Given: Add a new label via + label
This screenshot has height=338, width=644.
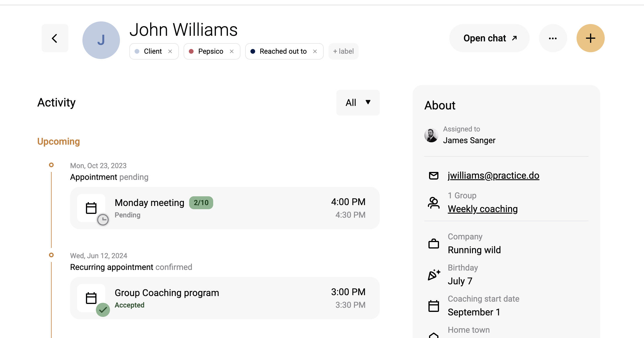Looking at the screenshot, I should click(x=343, y=51).
